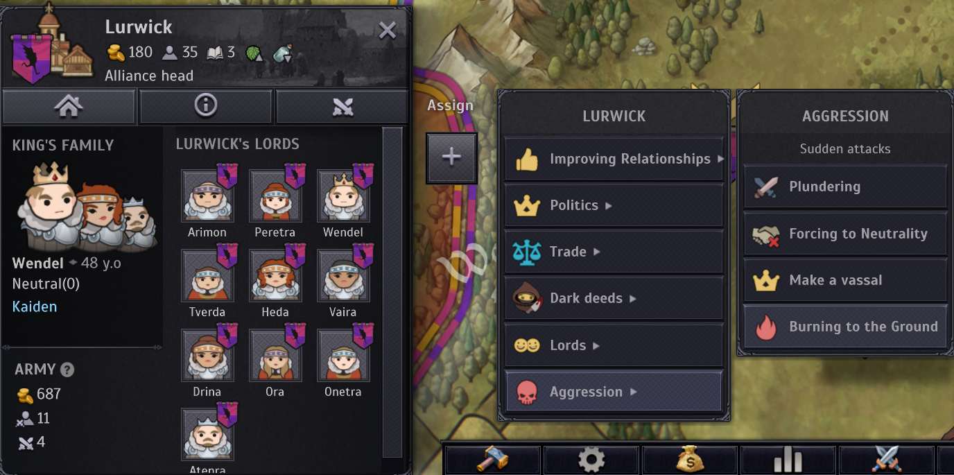
Task: Open the bar chart statistics icon
Action: tap(788, 460)
